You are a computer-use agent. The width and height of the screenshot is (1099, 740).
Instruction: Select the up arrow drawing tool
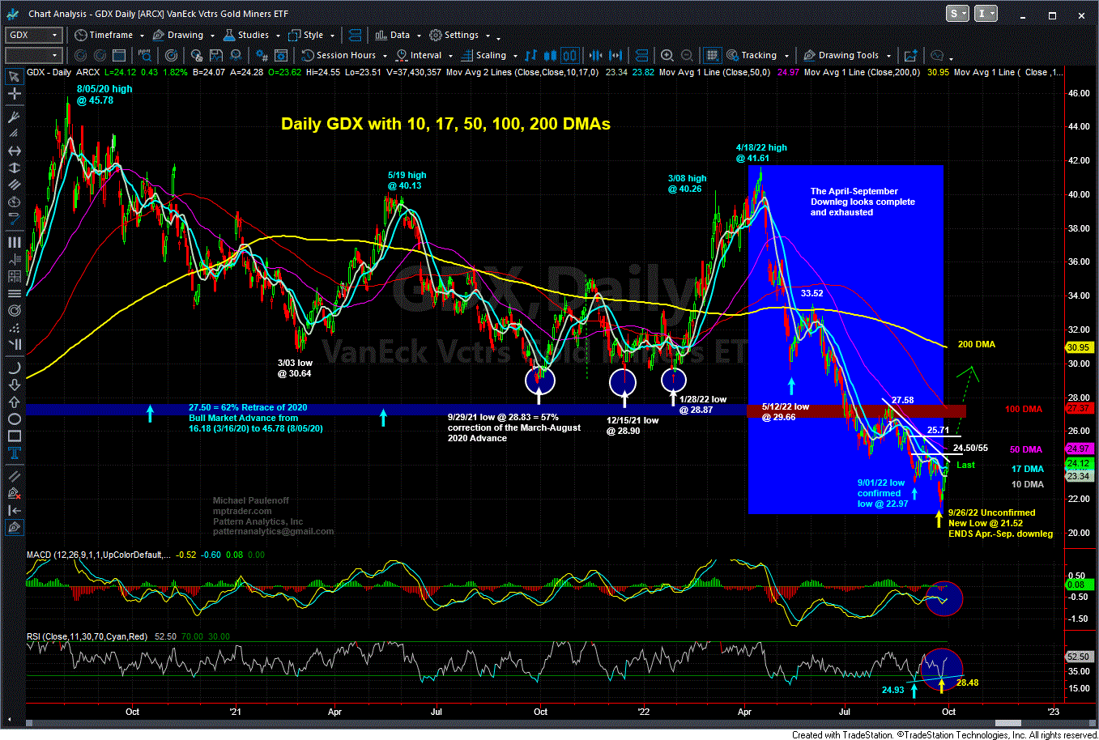[x=14, y=402]
